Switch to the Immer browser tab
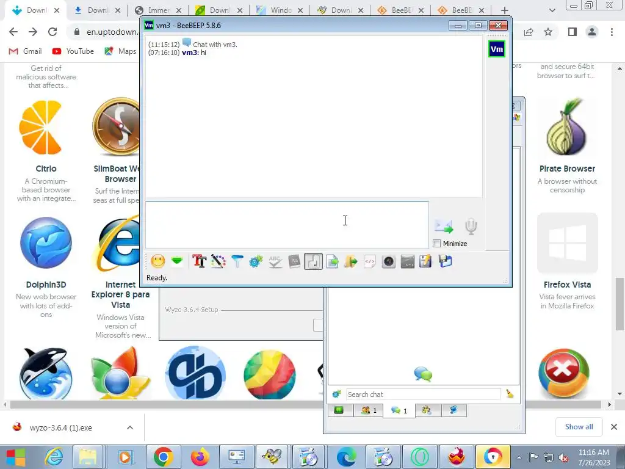 [x=159, y=10]
